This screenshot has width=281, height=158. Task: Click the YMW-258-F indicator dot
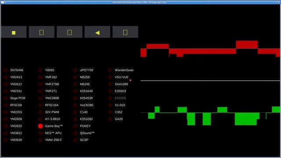(x=40, y=140)
